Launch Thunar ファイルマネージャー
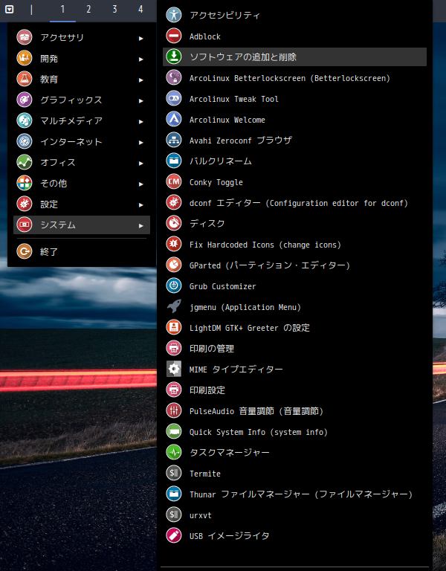This screenshot has width=446, height=571. [294, 494]
